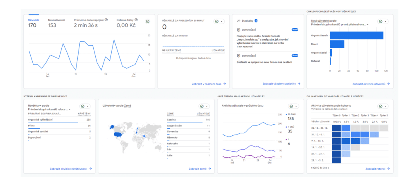This screenshot has height=186, width=419.
Task: Open 'Zobrazit v reálném čase' link
Action: [209, 84]
